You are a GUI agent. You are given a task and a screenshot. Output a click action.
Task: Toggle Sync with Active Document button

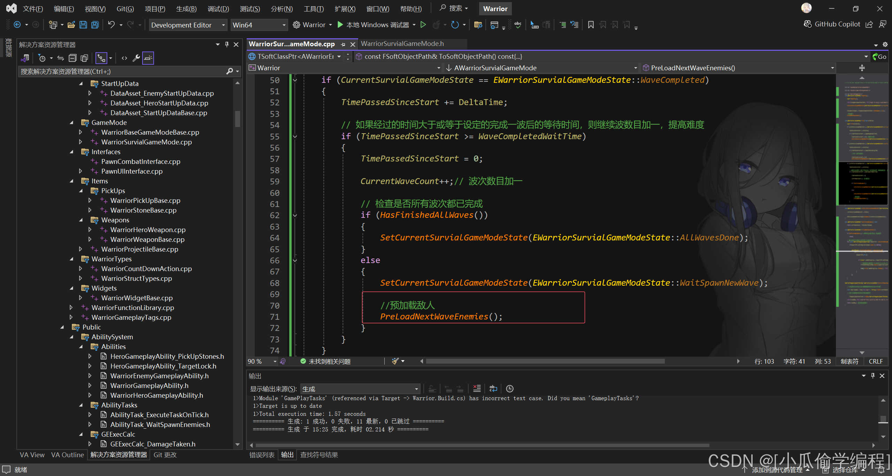[x=61, y=58]
